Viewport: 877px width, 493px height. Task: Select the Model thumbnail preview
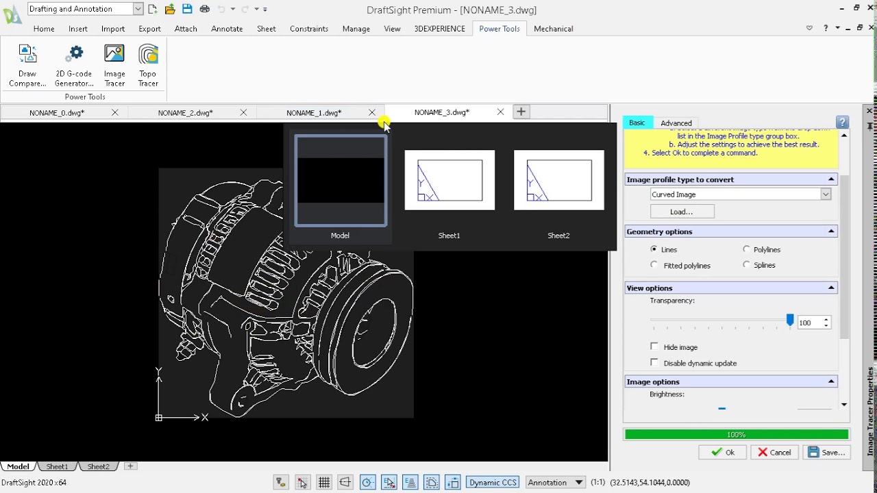(x=341, y=181)
